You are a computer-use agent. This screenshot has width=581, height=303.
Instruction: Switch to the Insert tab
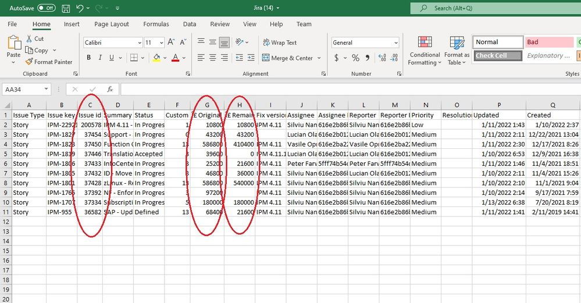tap(72, 24)
